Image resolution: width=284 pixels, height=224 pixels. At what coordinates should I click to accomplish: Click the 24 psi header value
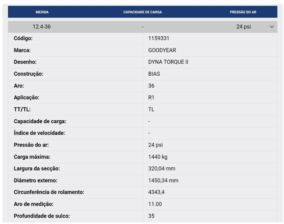pos(244,27)
